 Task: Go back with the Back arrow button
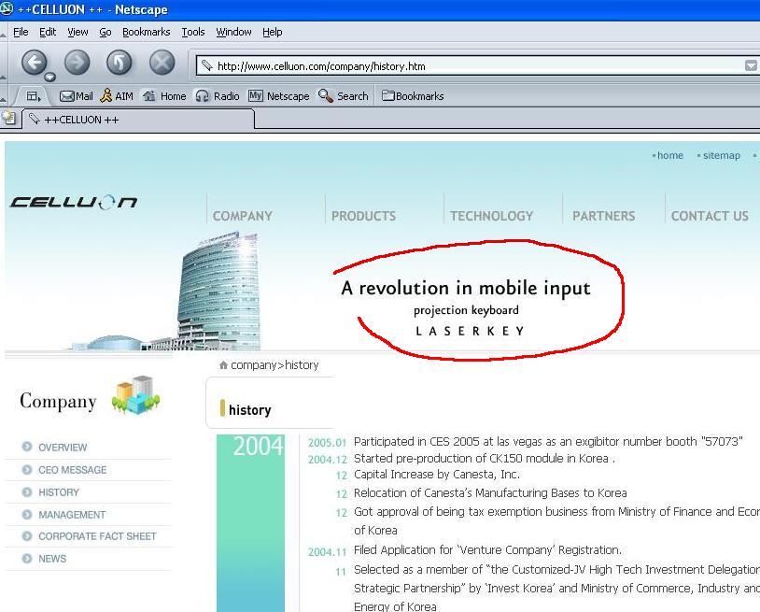click(x=34, y=62)
